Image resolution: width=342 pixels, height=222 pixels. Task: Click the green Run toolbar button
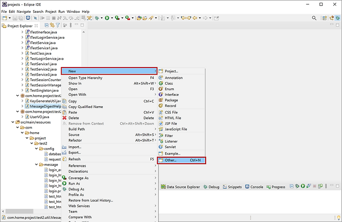pyautogui.click(x=107, y=18)
